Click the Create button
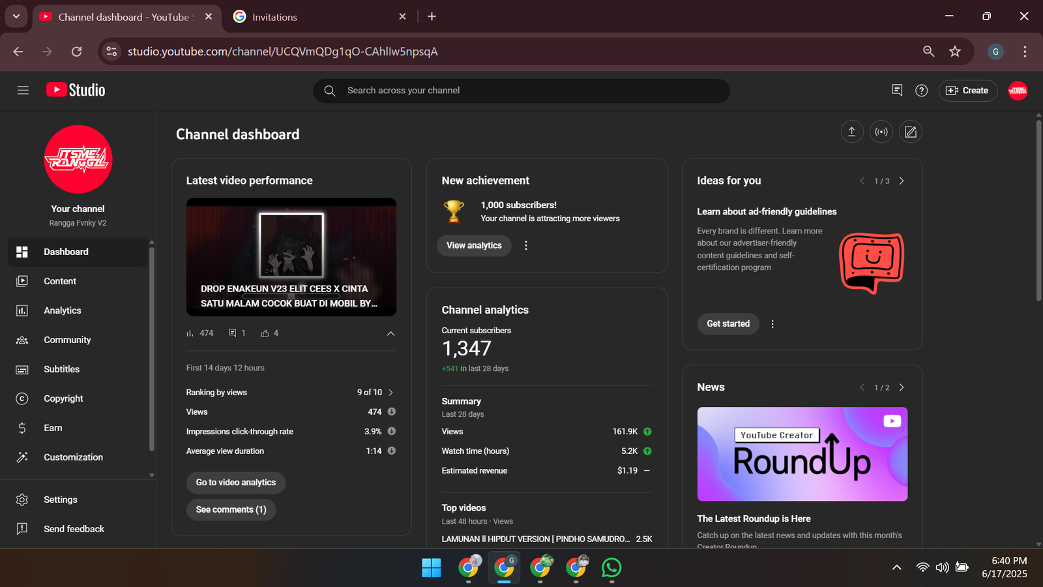The height and width of the screenshot is (587, 1043). [967, 91]
